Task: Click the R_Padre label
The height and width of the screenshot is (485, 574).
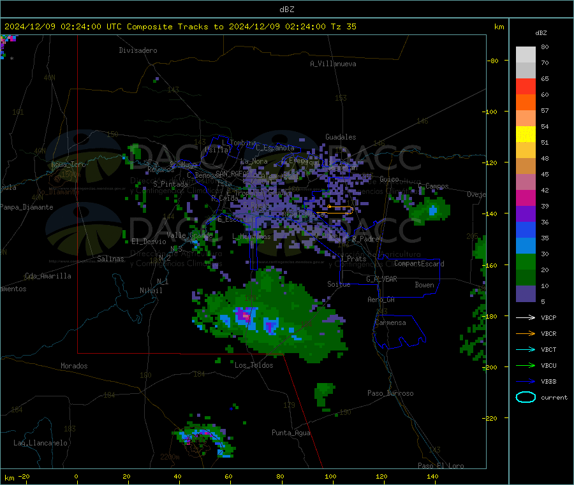Action: coord(365,239)
